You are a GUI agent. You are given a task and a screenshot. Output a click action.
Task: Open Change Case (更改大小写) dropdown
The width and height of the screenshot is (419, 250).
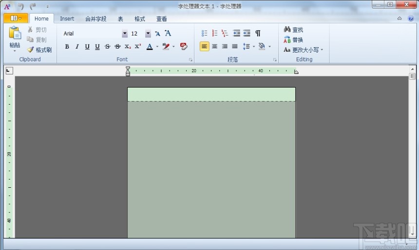tap(304, 50)
